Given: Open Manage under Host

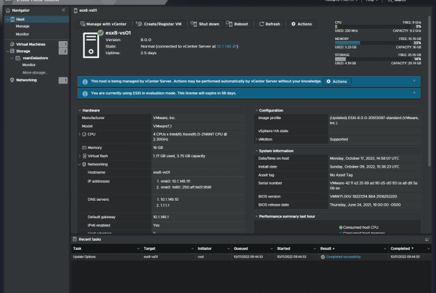Looking at the screenshot, I should [22, 26].
